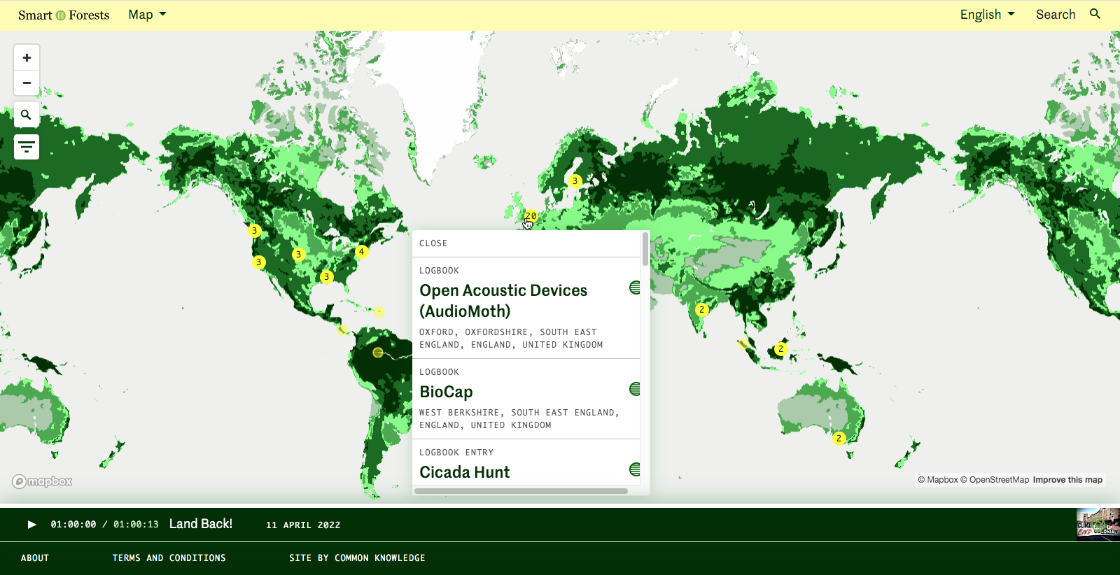Open the English language dropdown
1120x575 pixels.
tap(987, 15)
